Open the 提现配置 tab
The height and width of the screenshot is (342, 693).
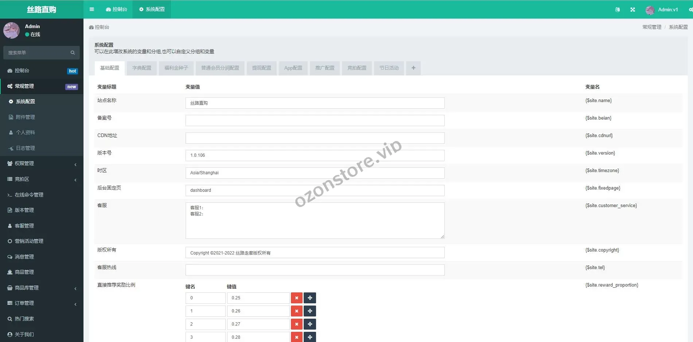click(261, 68)
